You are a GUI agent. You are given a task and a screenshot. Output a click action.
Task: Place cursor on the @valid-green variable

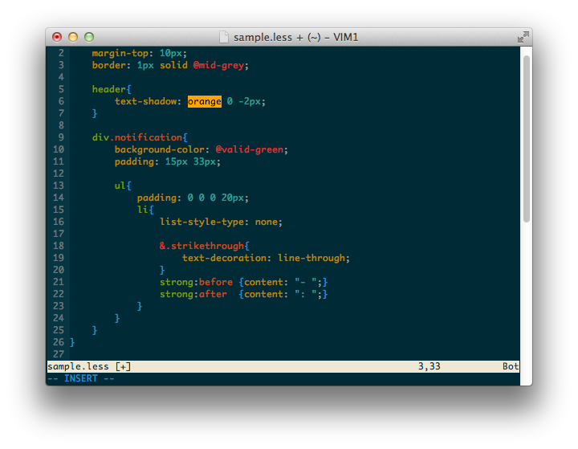[250, 149]
